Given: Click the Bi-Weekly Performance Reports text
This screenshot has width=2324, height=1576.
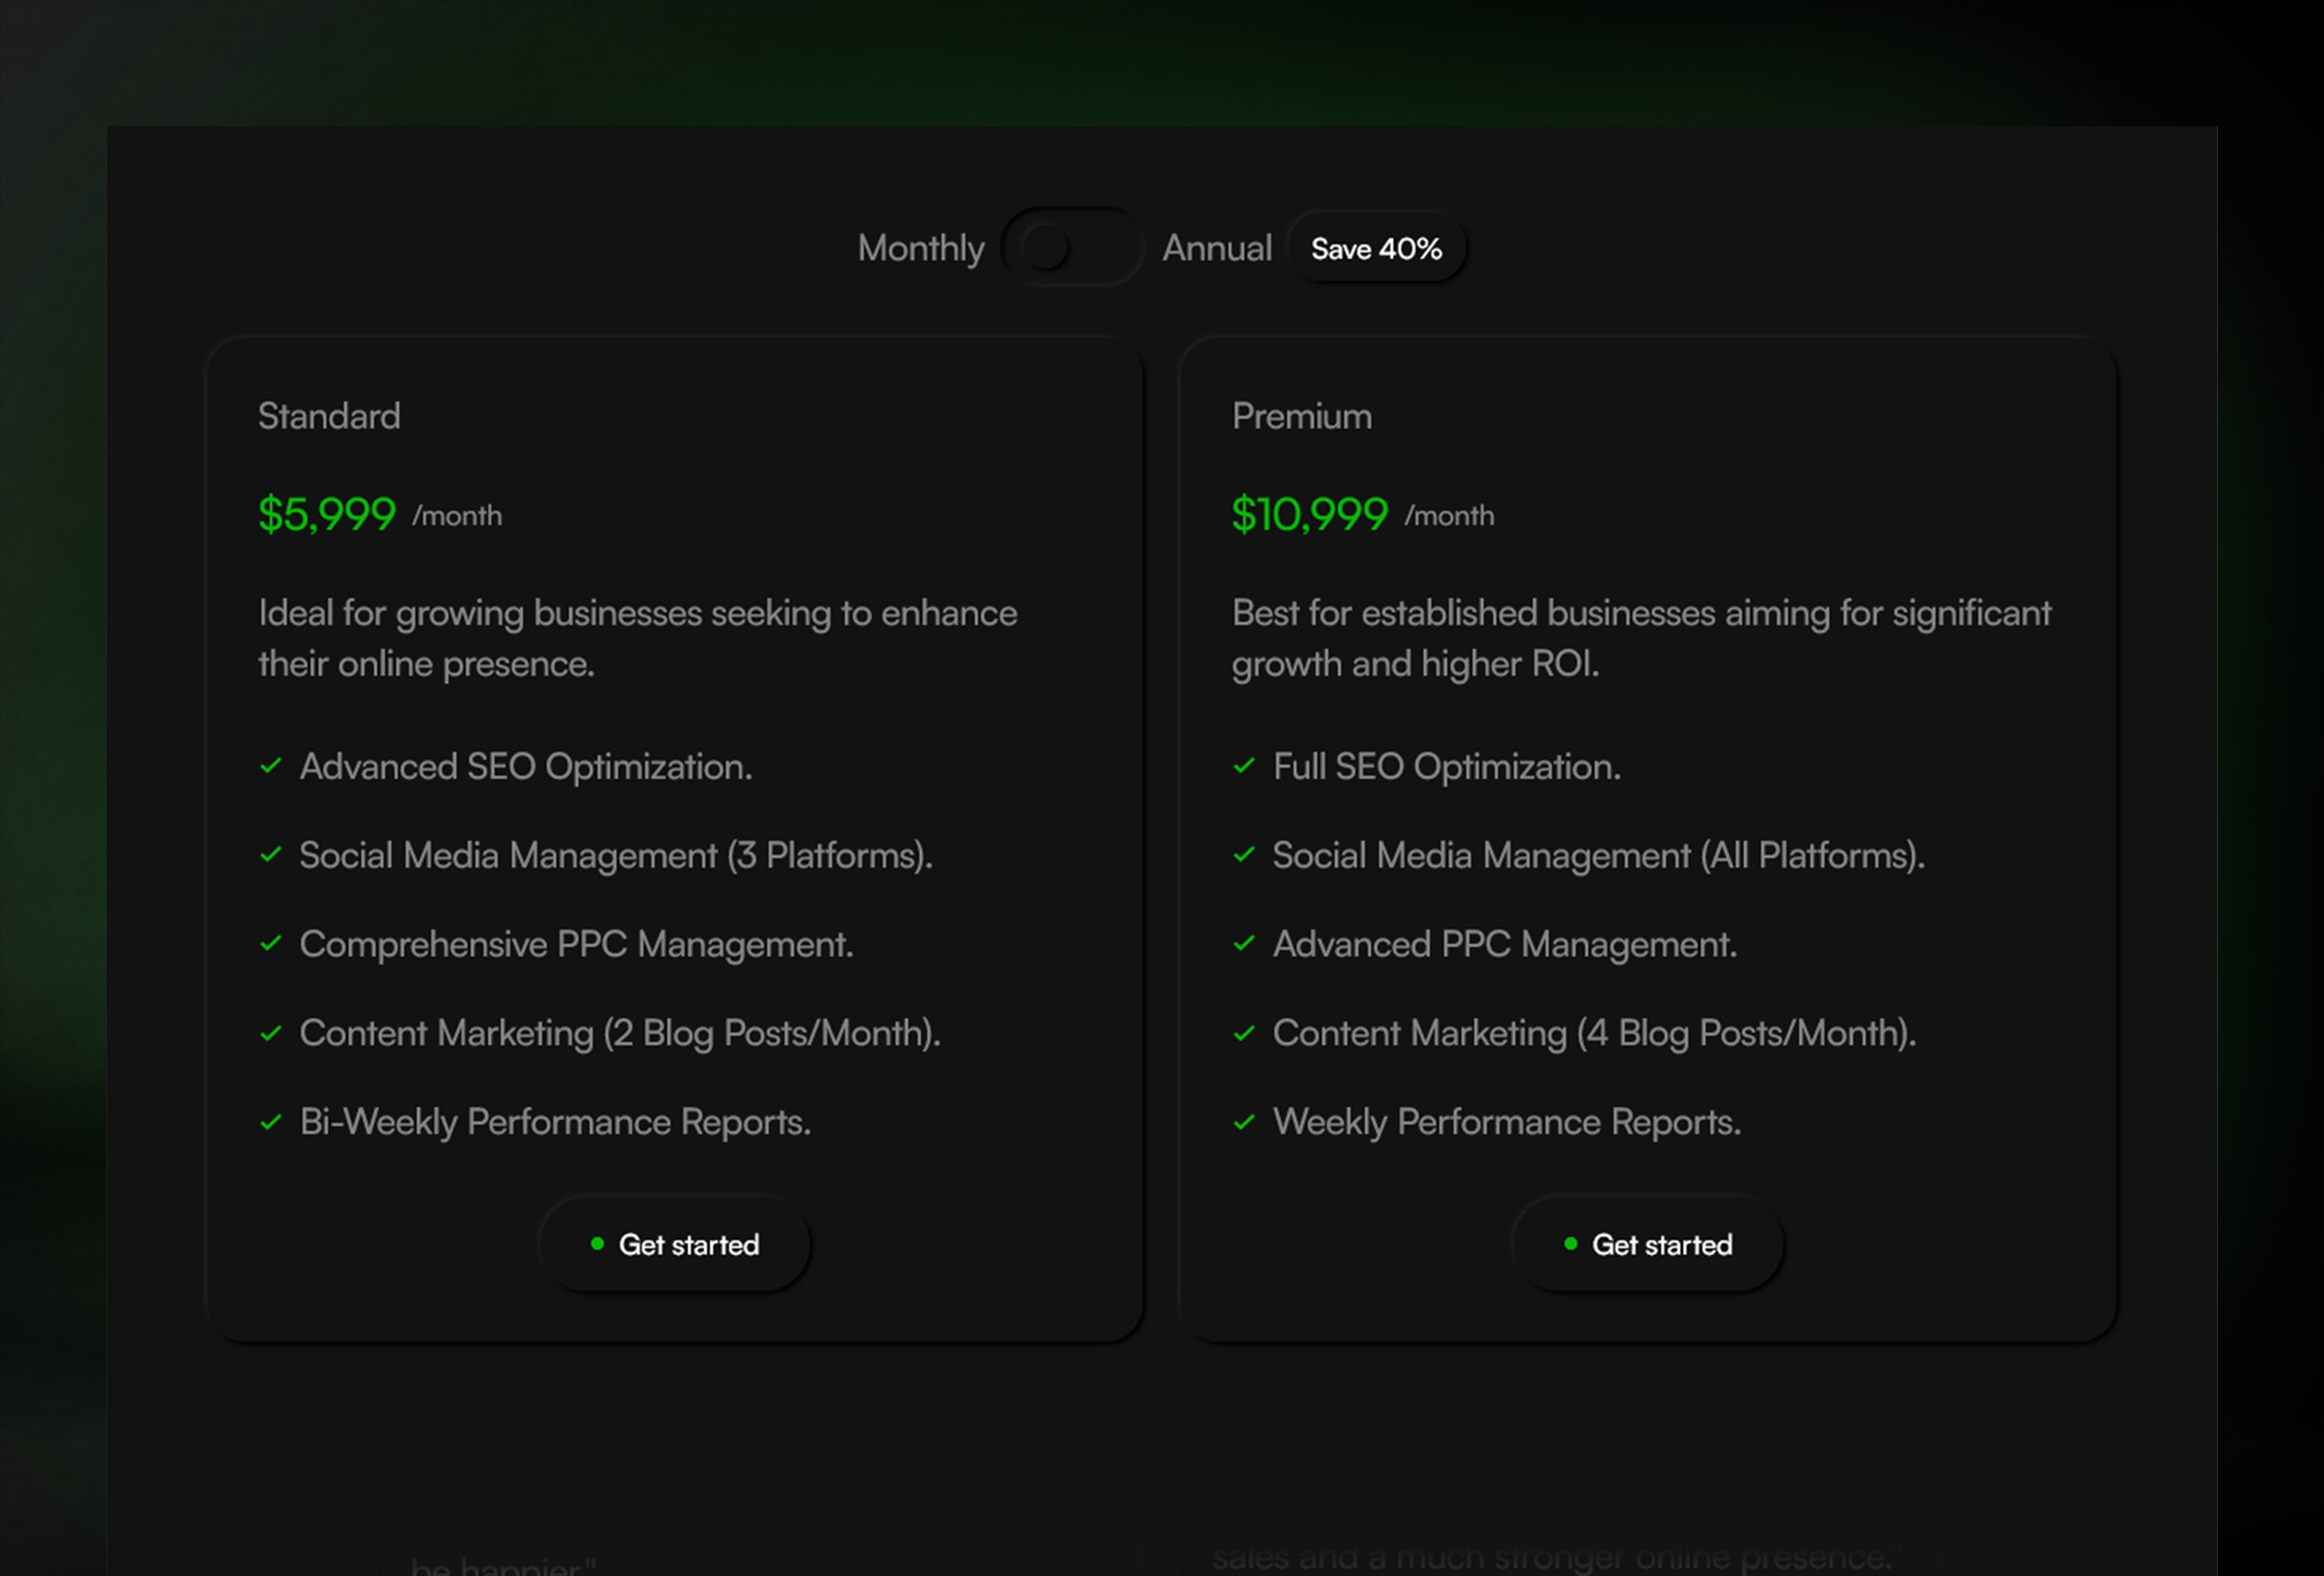Looking at the screenshot, I should click(555, 1123).
